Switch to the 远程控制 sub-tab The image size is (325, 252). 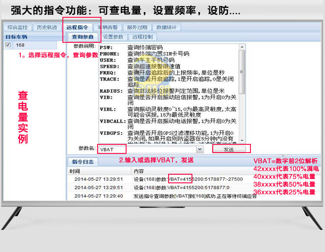coord(143,37)
